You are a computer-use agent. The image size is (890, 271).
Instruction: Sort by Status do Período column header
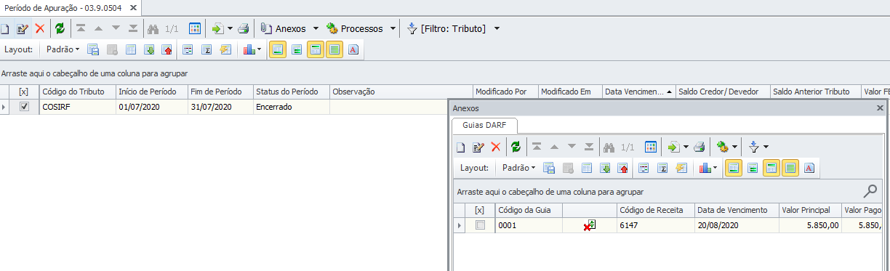pyautogui.click(x=291, y=92)
